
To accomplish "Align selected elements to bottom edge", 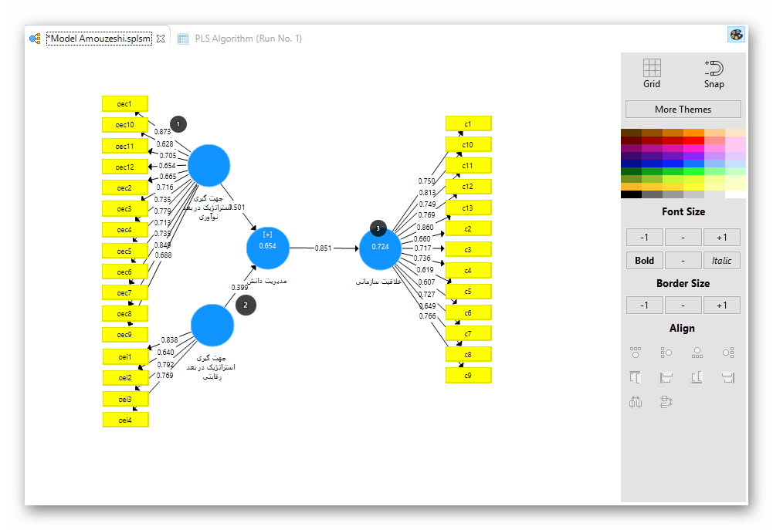I will (x=697, y=377).
